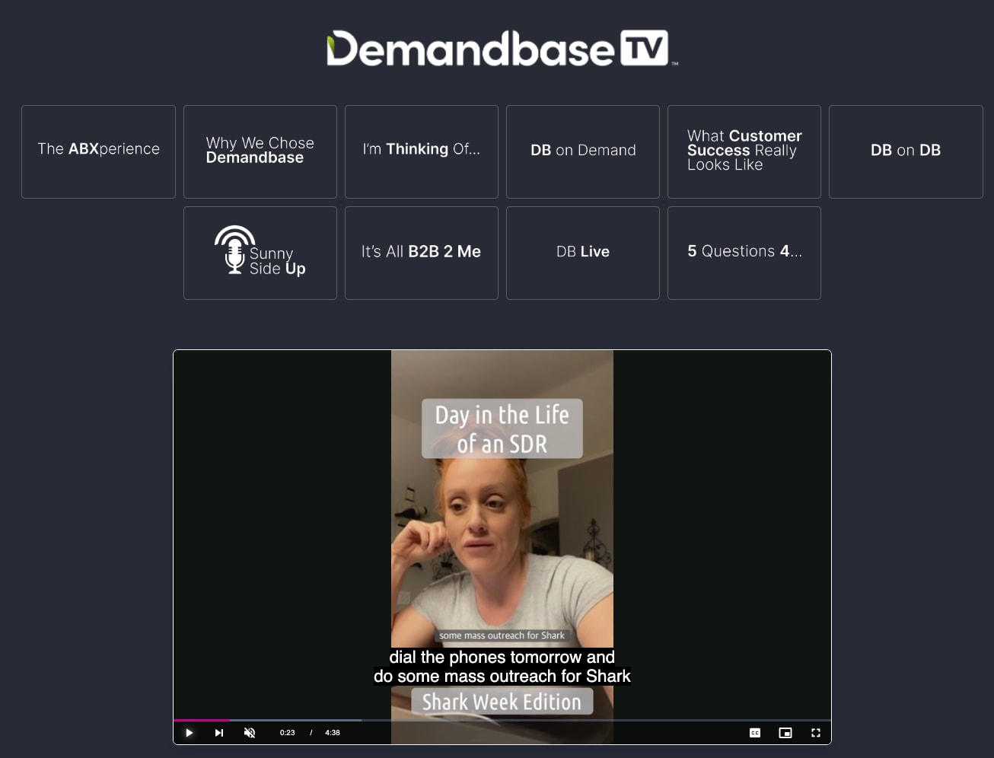Toggle closed captions on the video
The height and width of the screenshot is (758, 994).
pos(755,733)
